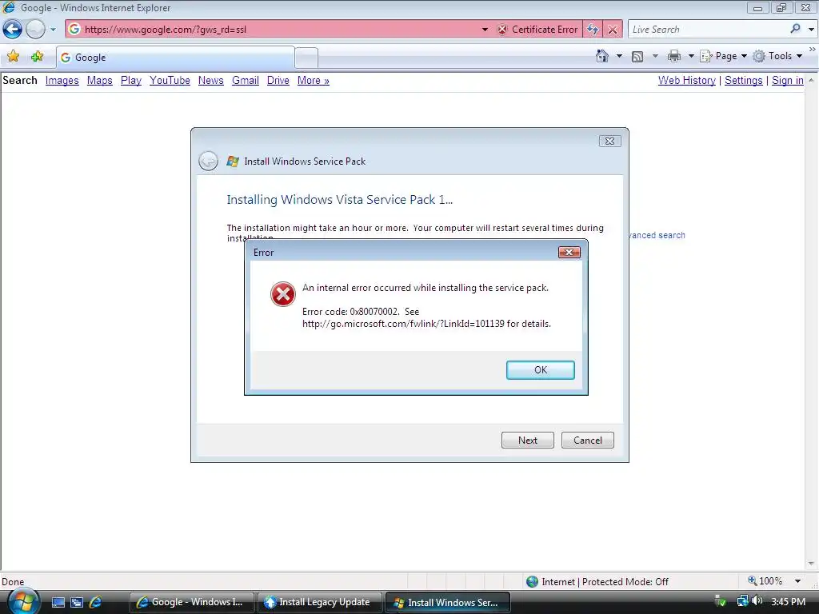
Task: Click the Certificate Error warning
Action: tap(537, 30)
